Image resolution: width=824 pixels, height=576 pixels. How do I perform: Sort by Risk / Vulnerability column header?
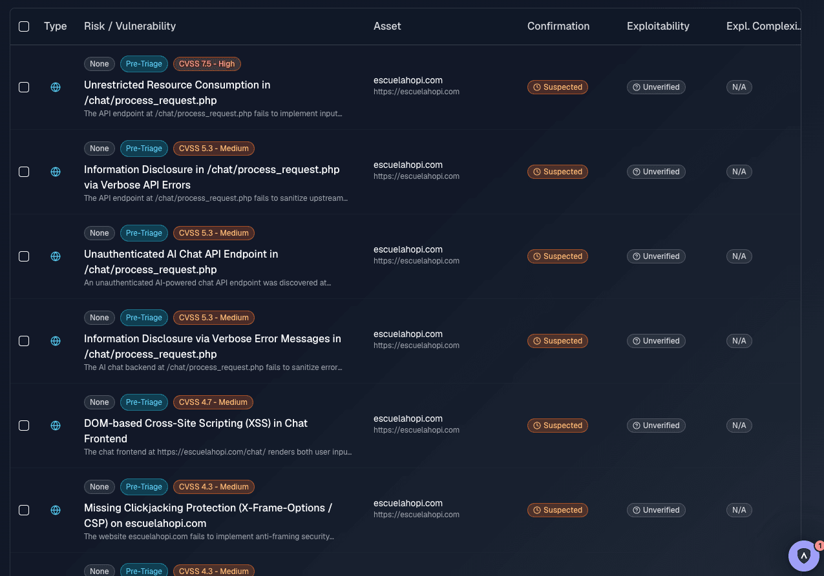tap(130, 26)
